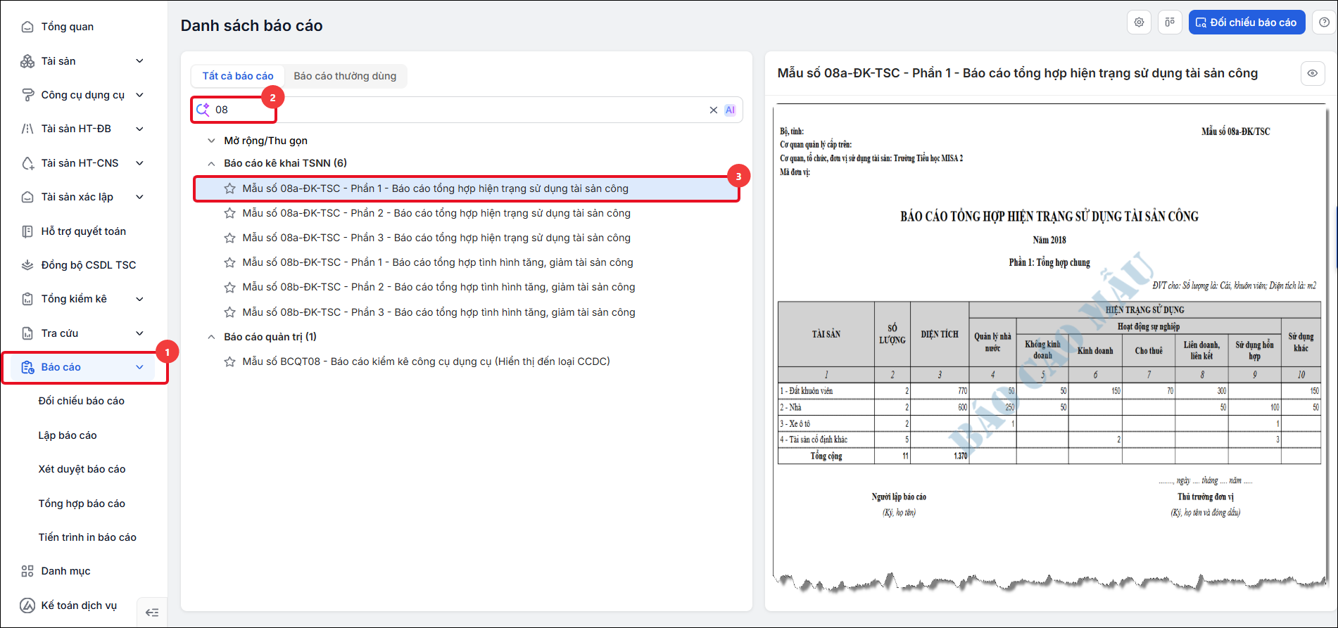The height and width of the screenshot is (628, 1338).
Task: Collapse the sidebar with the bottom arrow icon
Action: [152, 613]
